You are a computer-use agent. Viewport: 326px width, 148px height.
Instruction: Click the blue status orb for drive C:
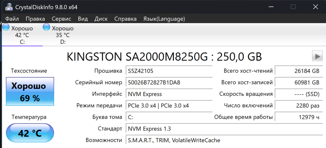click(6, 27)
